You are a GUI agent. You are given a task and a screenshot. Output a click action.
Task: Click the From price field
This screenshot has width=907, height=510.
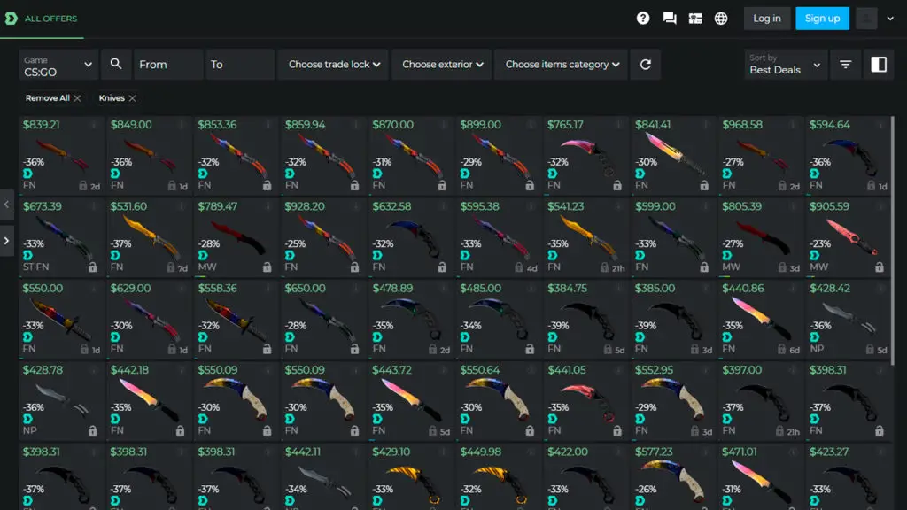(167, 64)
